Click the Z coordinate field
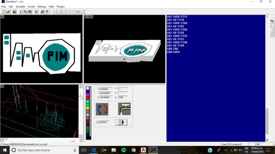 pyautogui.click(x=106, y=97)
